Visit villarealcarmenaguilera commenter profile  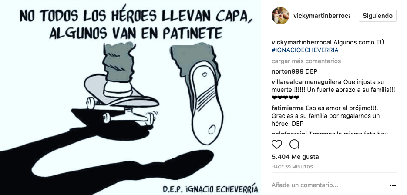click(306, 82)
